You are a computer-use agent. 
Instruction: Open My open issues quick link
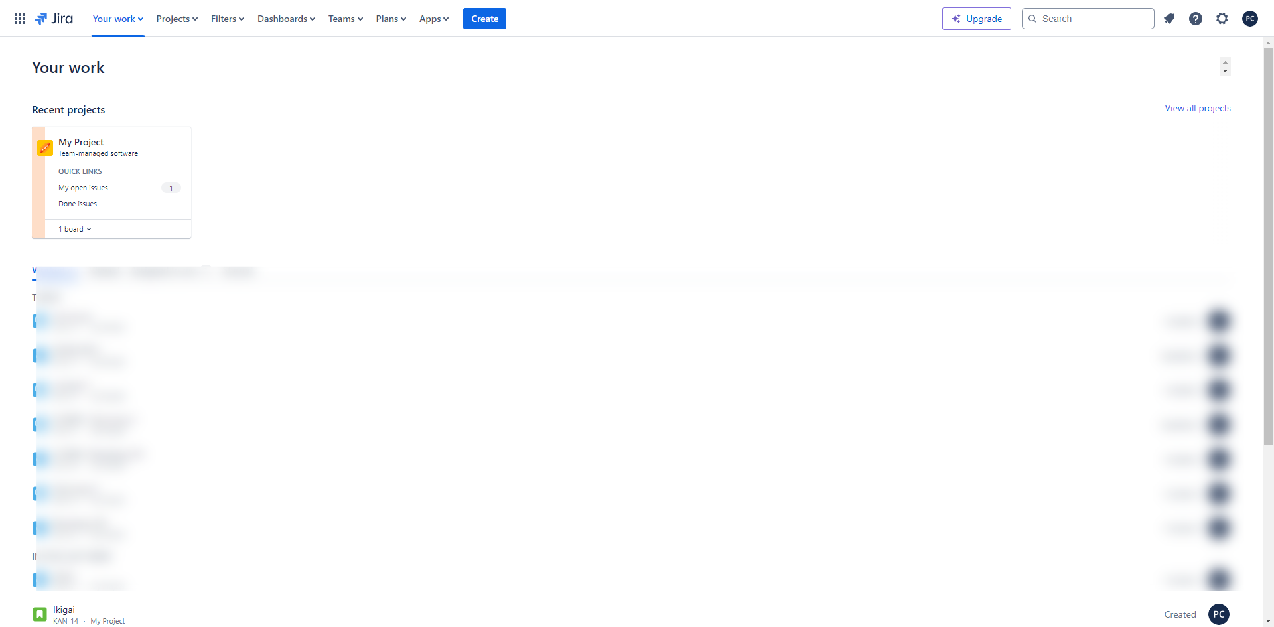point(83,188)
